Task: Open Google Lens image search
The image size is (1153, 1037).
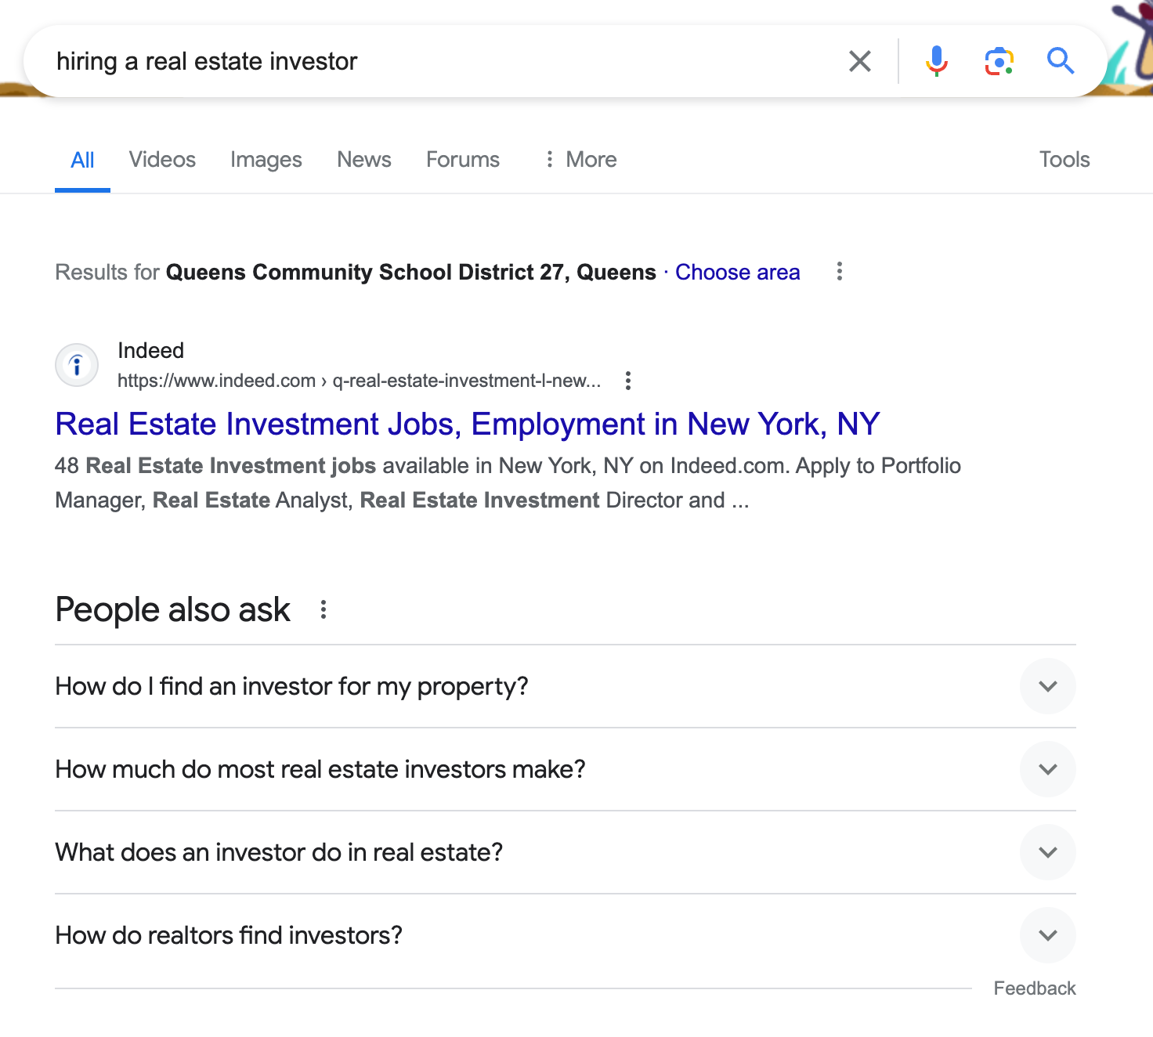Action: (998, 60)
